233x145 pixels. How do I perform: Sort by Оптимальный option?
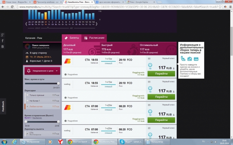(x=157, y=48)
